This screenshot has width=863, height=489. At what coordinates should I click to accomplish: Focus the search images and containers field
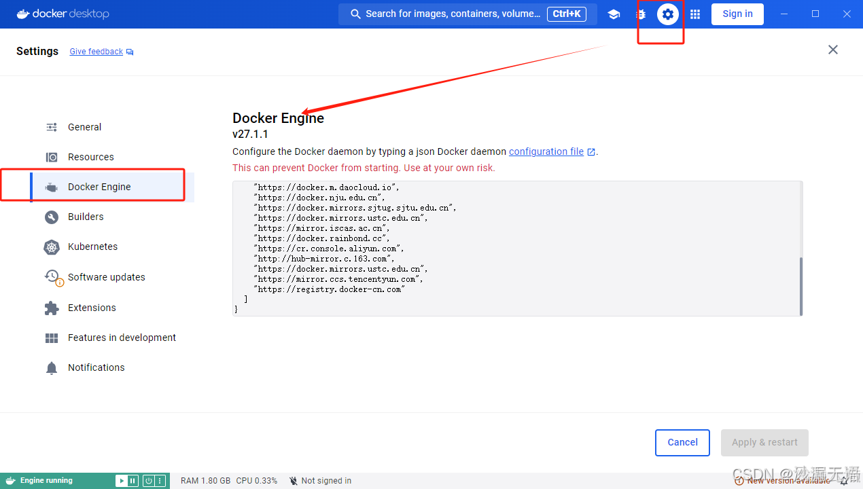point(468,14)
